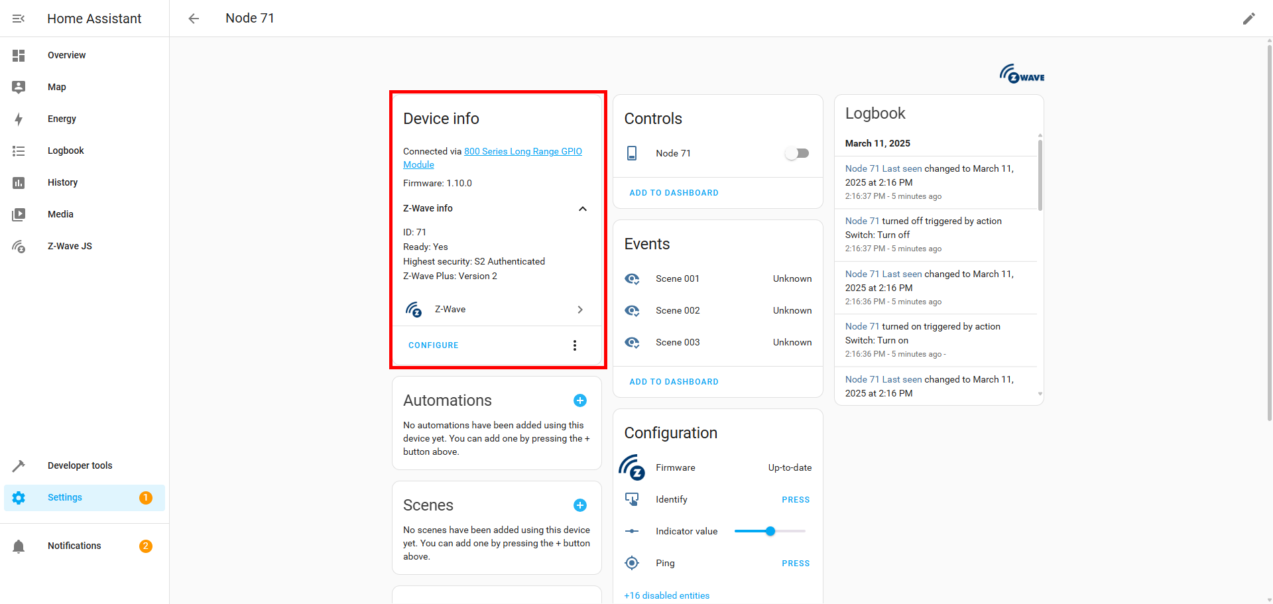
Task: Click the Z-Wave JS sidebar icon
Action: (19, 247)
